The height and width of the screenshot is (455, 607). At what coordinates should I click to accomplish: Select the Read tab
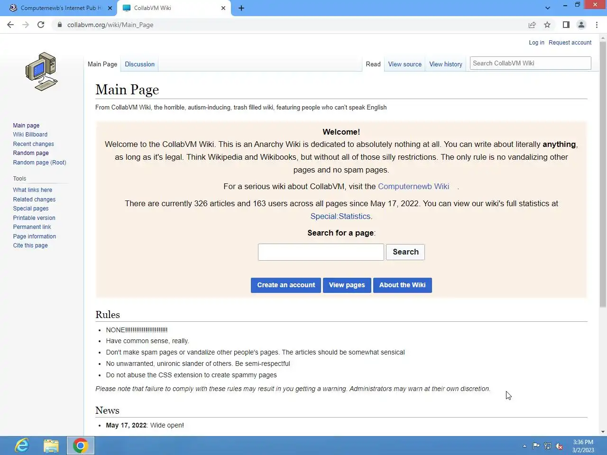(x=373, y=64)
